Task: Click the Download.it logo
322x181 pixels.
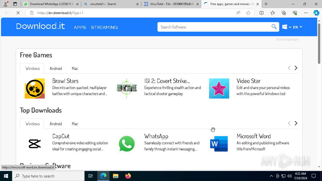Action: pos(41,26)
